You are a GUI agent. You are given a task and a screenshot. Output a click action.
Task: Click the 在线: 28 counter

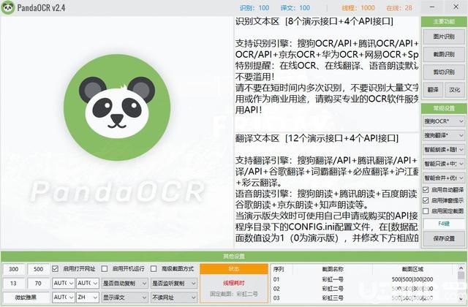(399, 8)
